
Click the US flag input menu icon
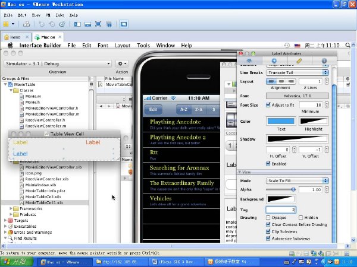297,46
